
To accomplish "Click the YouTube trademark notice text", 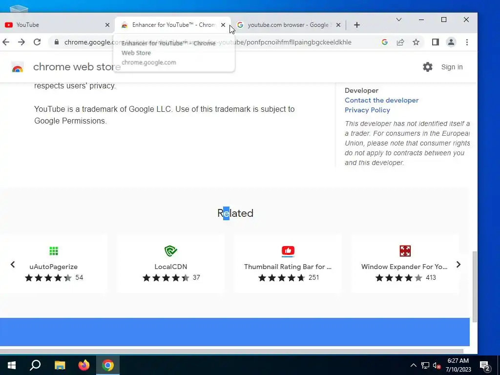I will [x=164, y=115].
